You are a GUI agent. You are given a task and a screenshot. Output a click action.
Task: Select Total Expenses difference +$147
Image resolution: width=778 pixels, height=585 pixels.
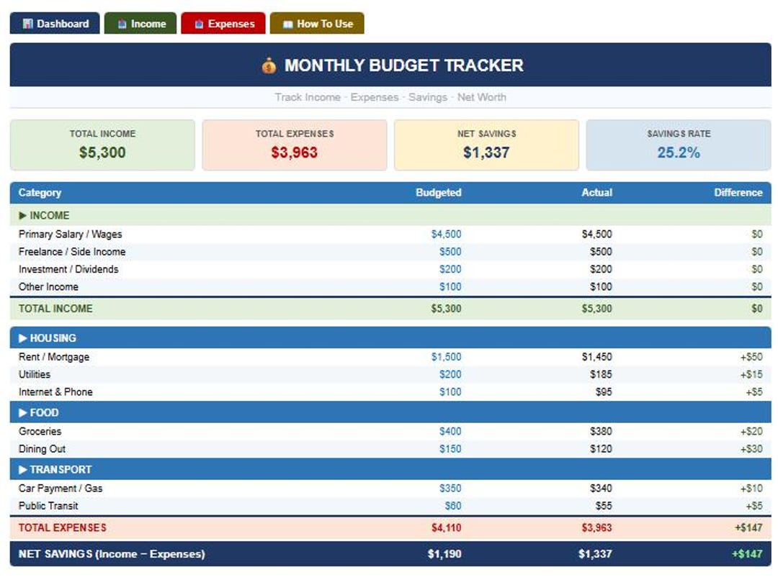pos(748,527)
